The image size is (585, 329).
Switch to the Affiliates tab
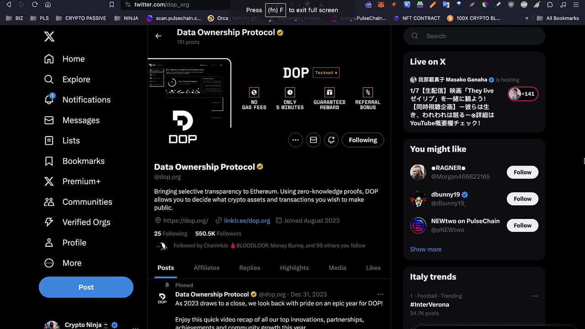207,268
